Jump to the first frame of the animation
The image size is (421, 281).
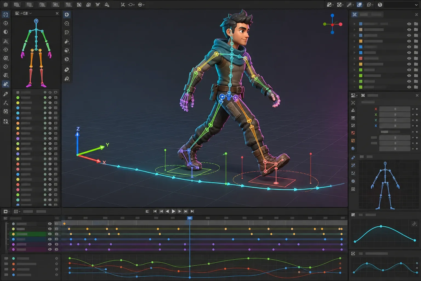[x=155, y=211]
